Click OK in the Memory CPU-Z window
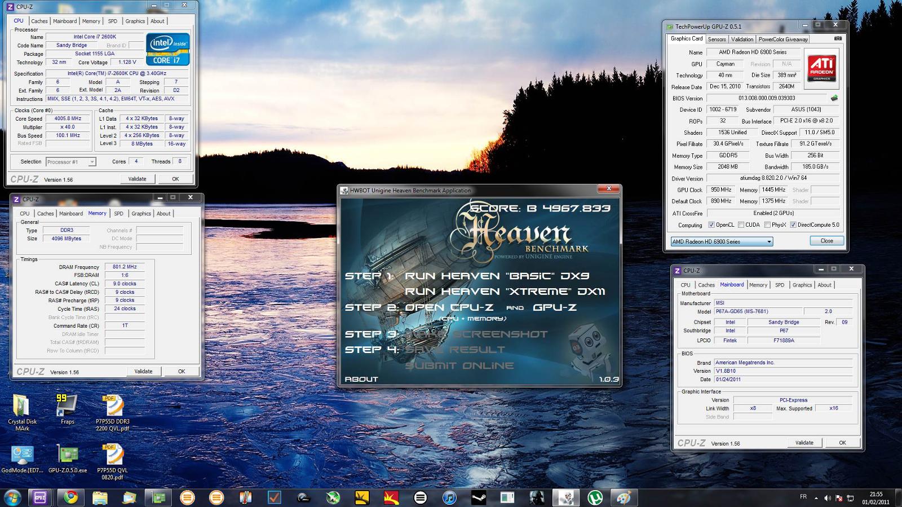 pyautogui.click(x=182, y=371)
